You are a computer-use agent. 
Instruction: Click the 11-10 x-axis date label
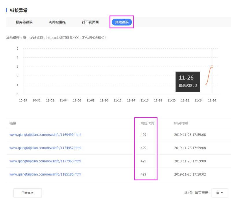(x=104, y=100)
